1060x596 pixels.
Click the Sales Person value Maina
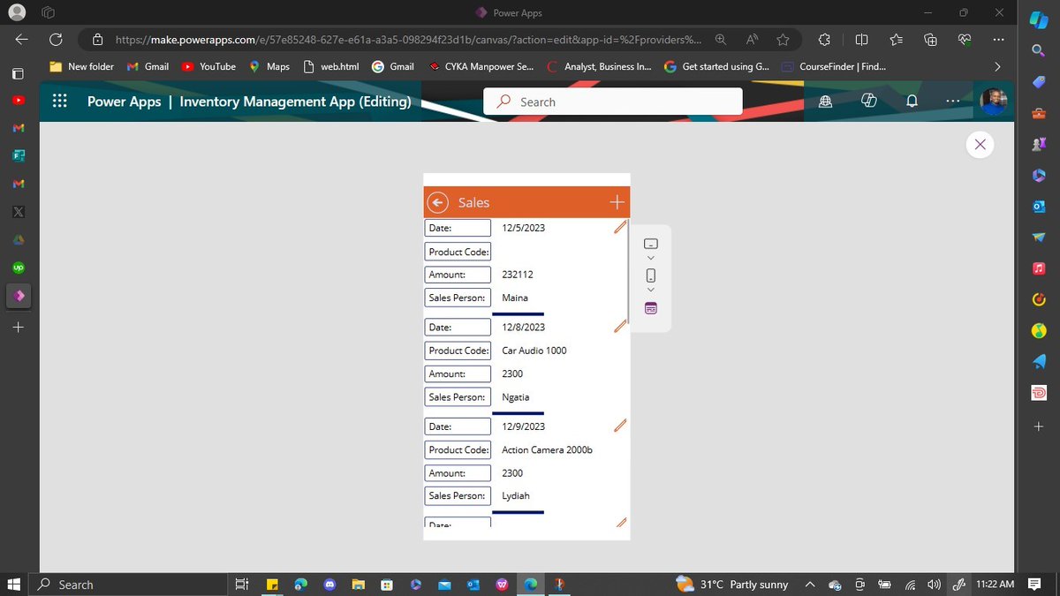[515, 298]
